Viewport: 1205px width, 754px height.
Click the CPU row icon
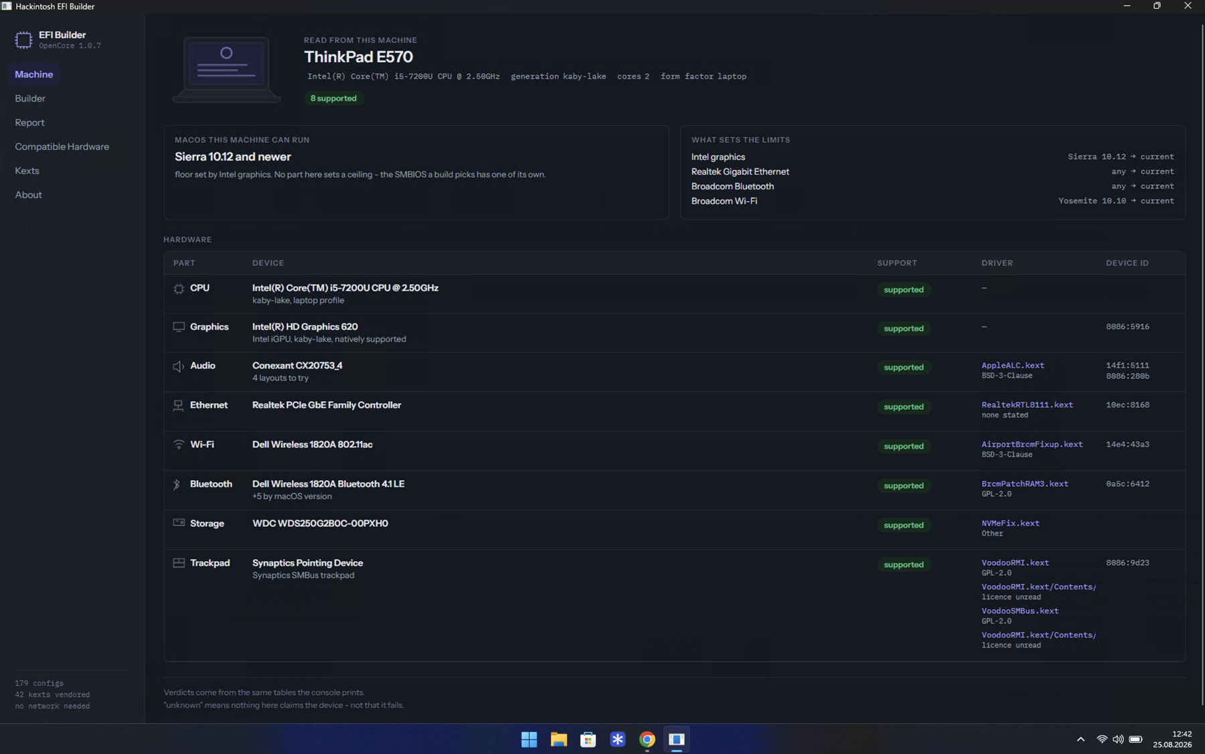179,289
